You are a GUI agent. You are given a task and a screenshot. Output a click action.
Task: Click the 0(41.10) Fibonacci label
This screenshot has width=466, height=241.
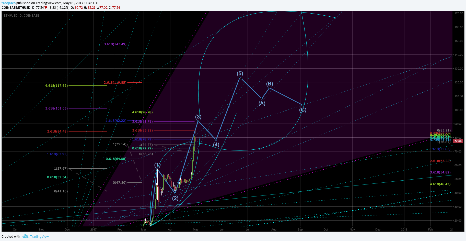[61, 191]
